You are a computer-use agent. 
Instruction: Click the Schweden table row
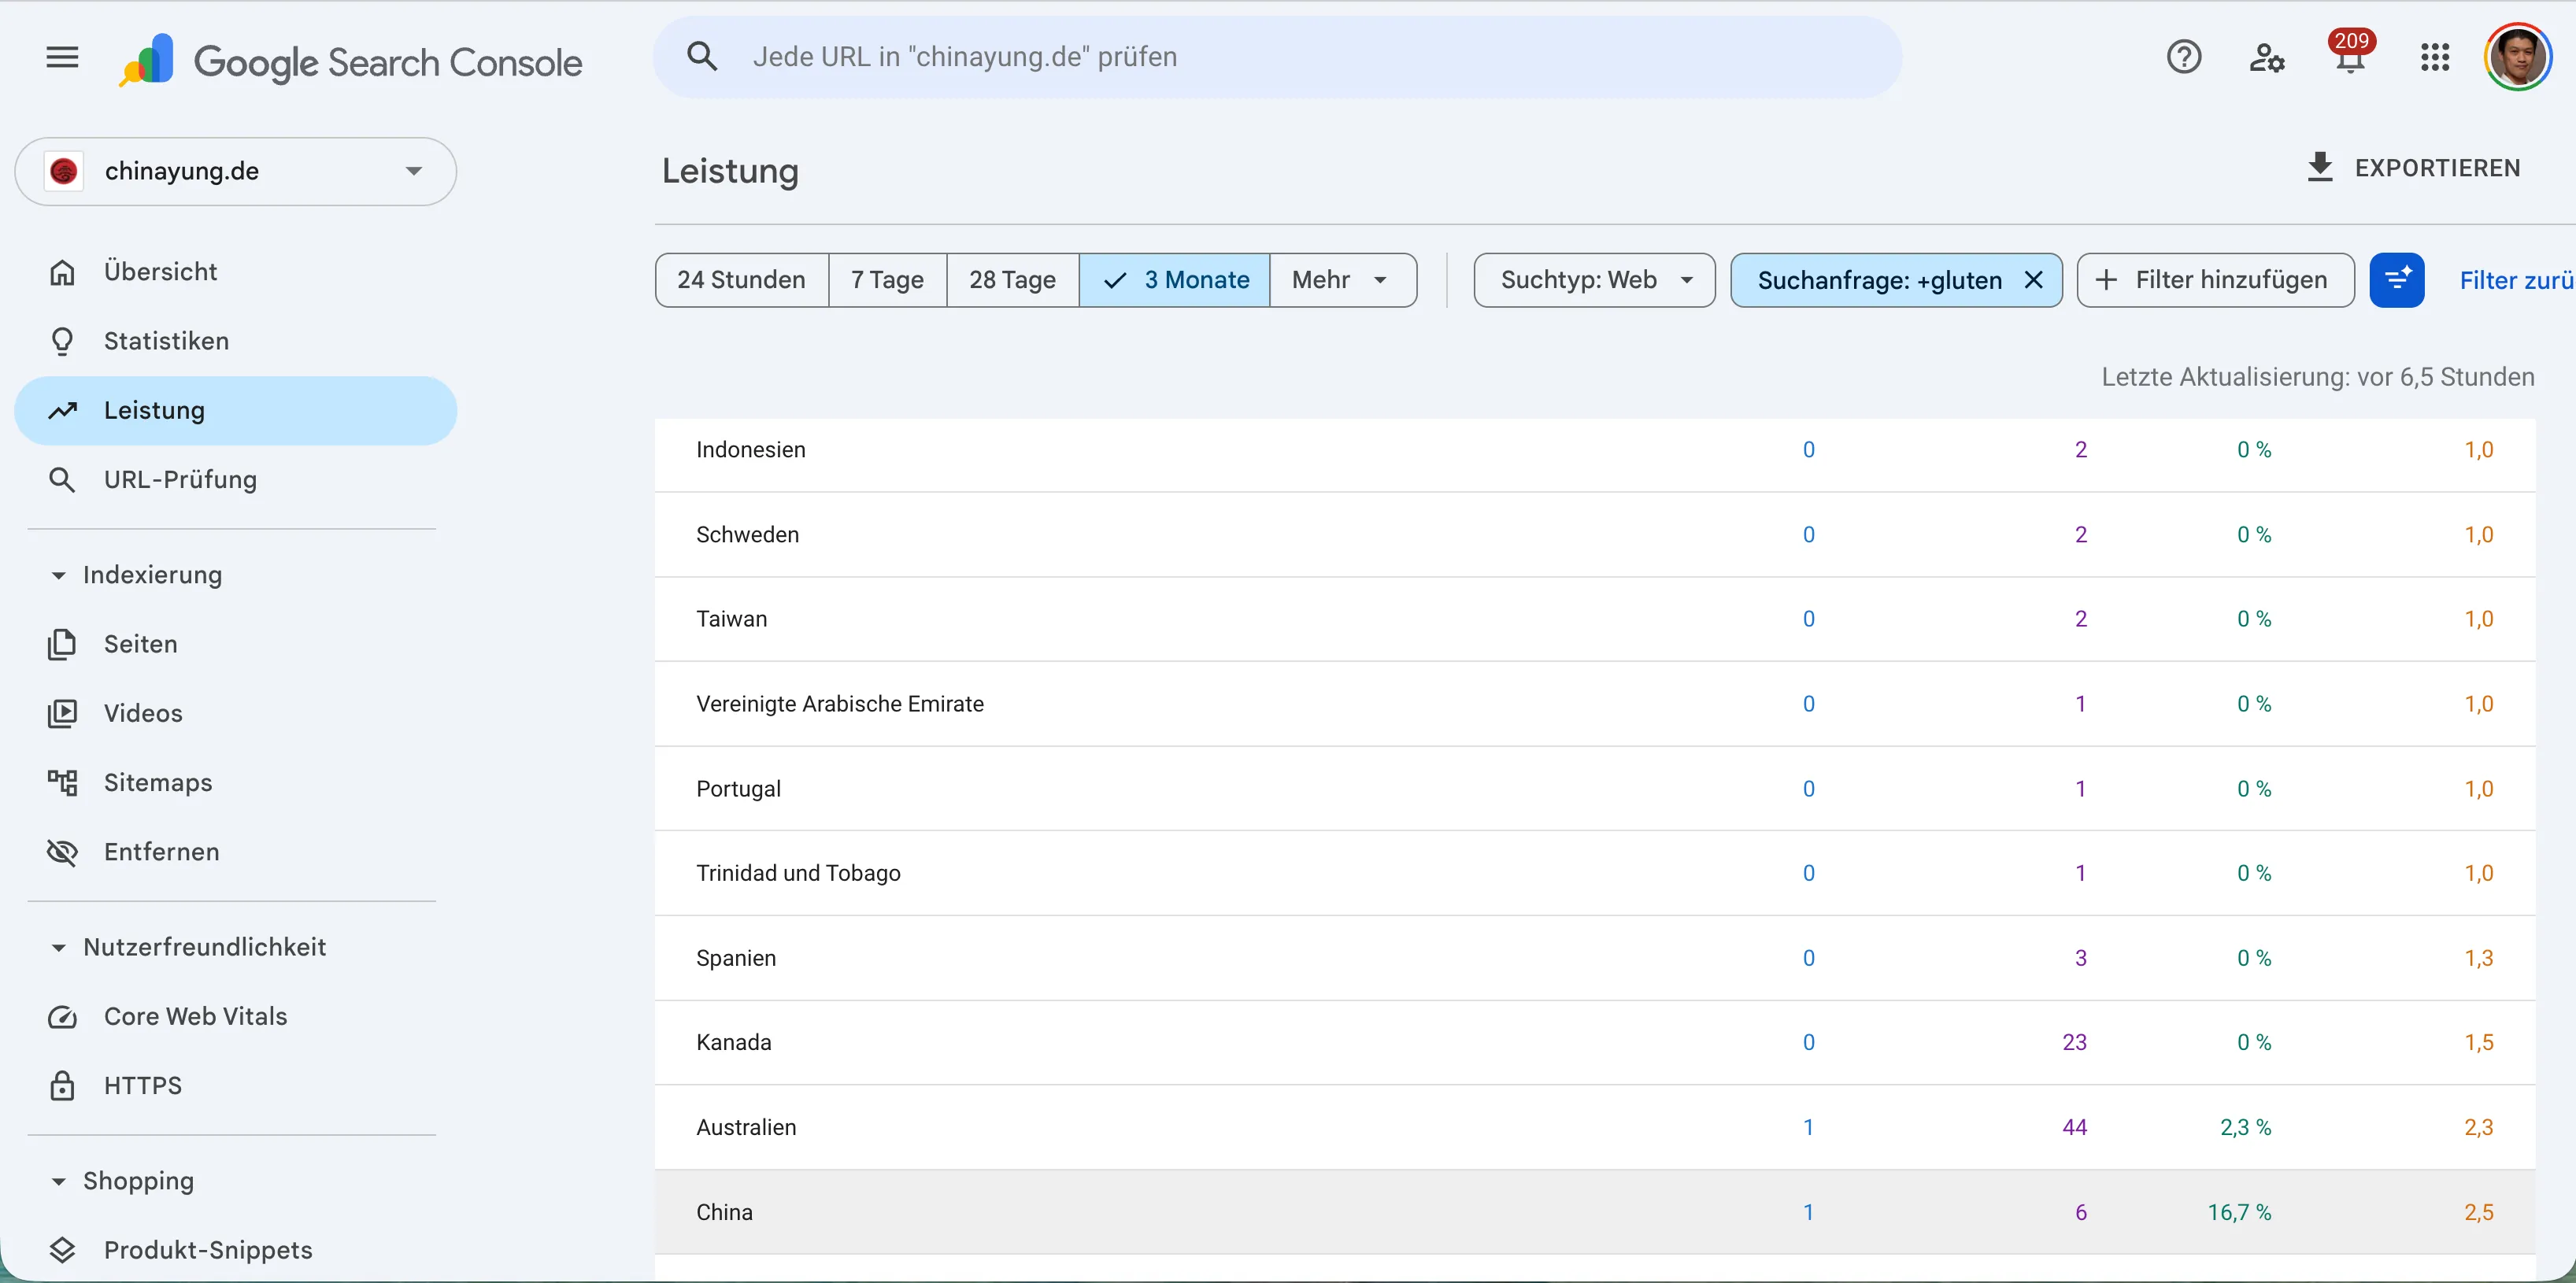(x=1595, y=535)
